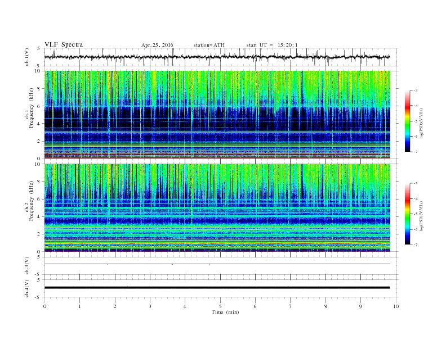Click the 'ch.3(V)' axis label
Screen dimensions: 446x344
[x=27, y=266]
